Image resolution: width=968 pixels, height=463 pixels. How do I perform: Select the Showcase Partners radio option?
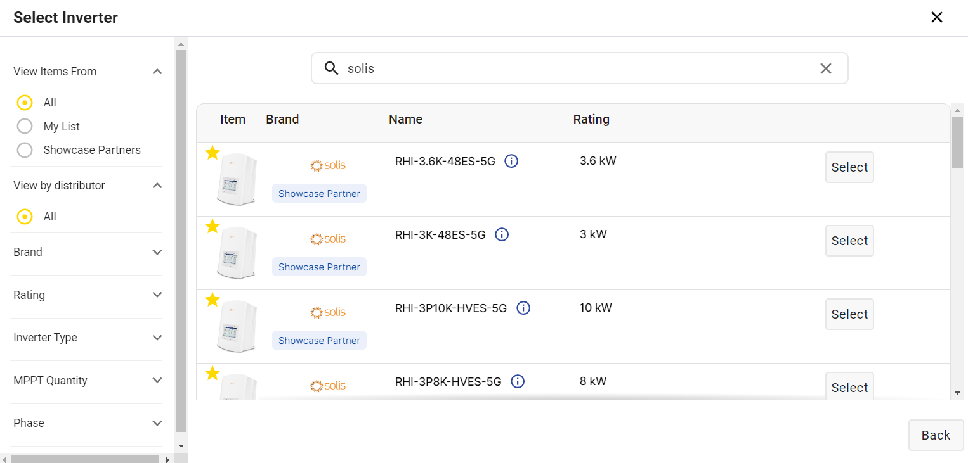[25, 150]
